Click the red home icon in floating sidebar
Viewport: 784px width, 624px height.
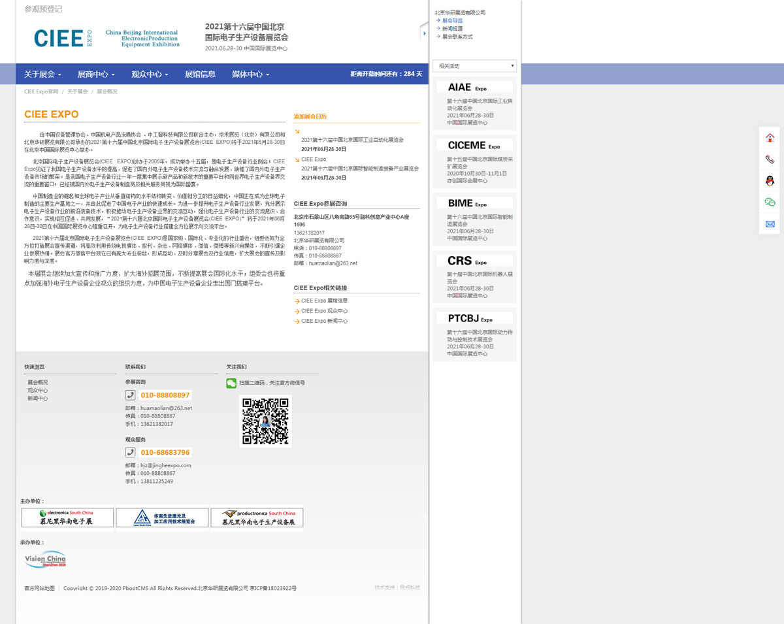(770, 137)
